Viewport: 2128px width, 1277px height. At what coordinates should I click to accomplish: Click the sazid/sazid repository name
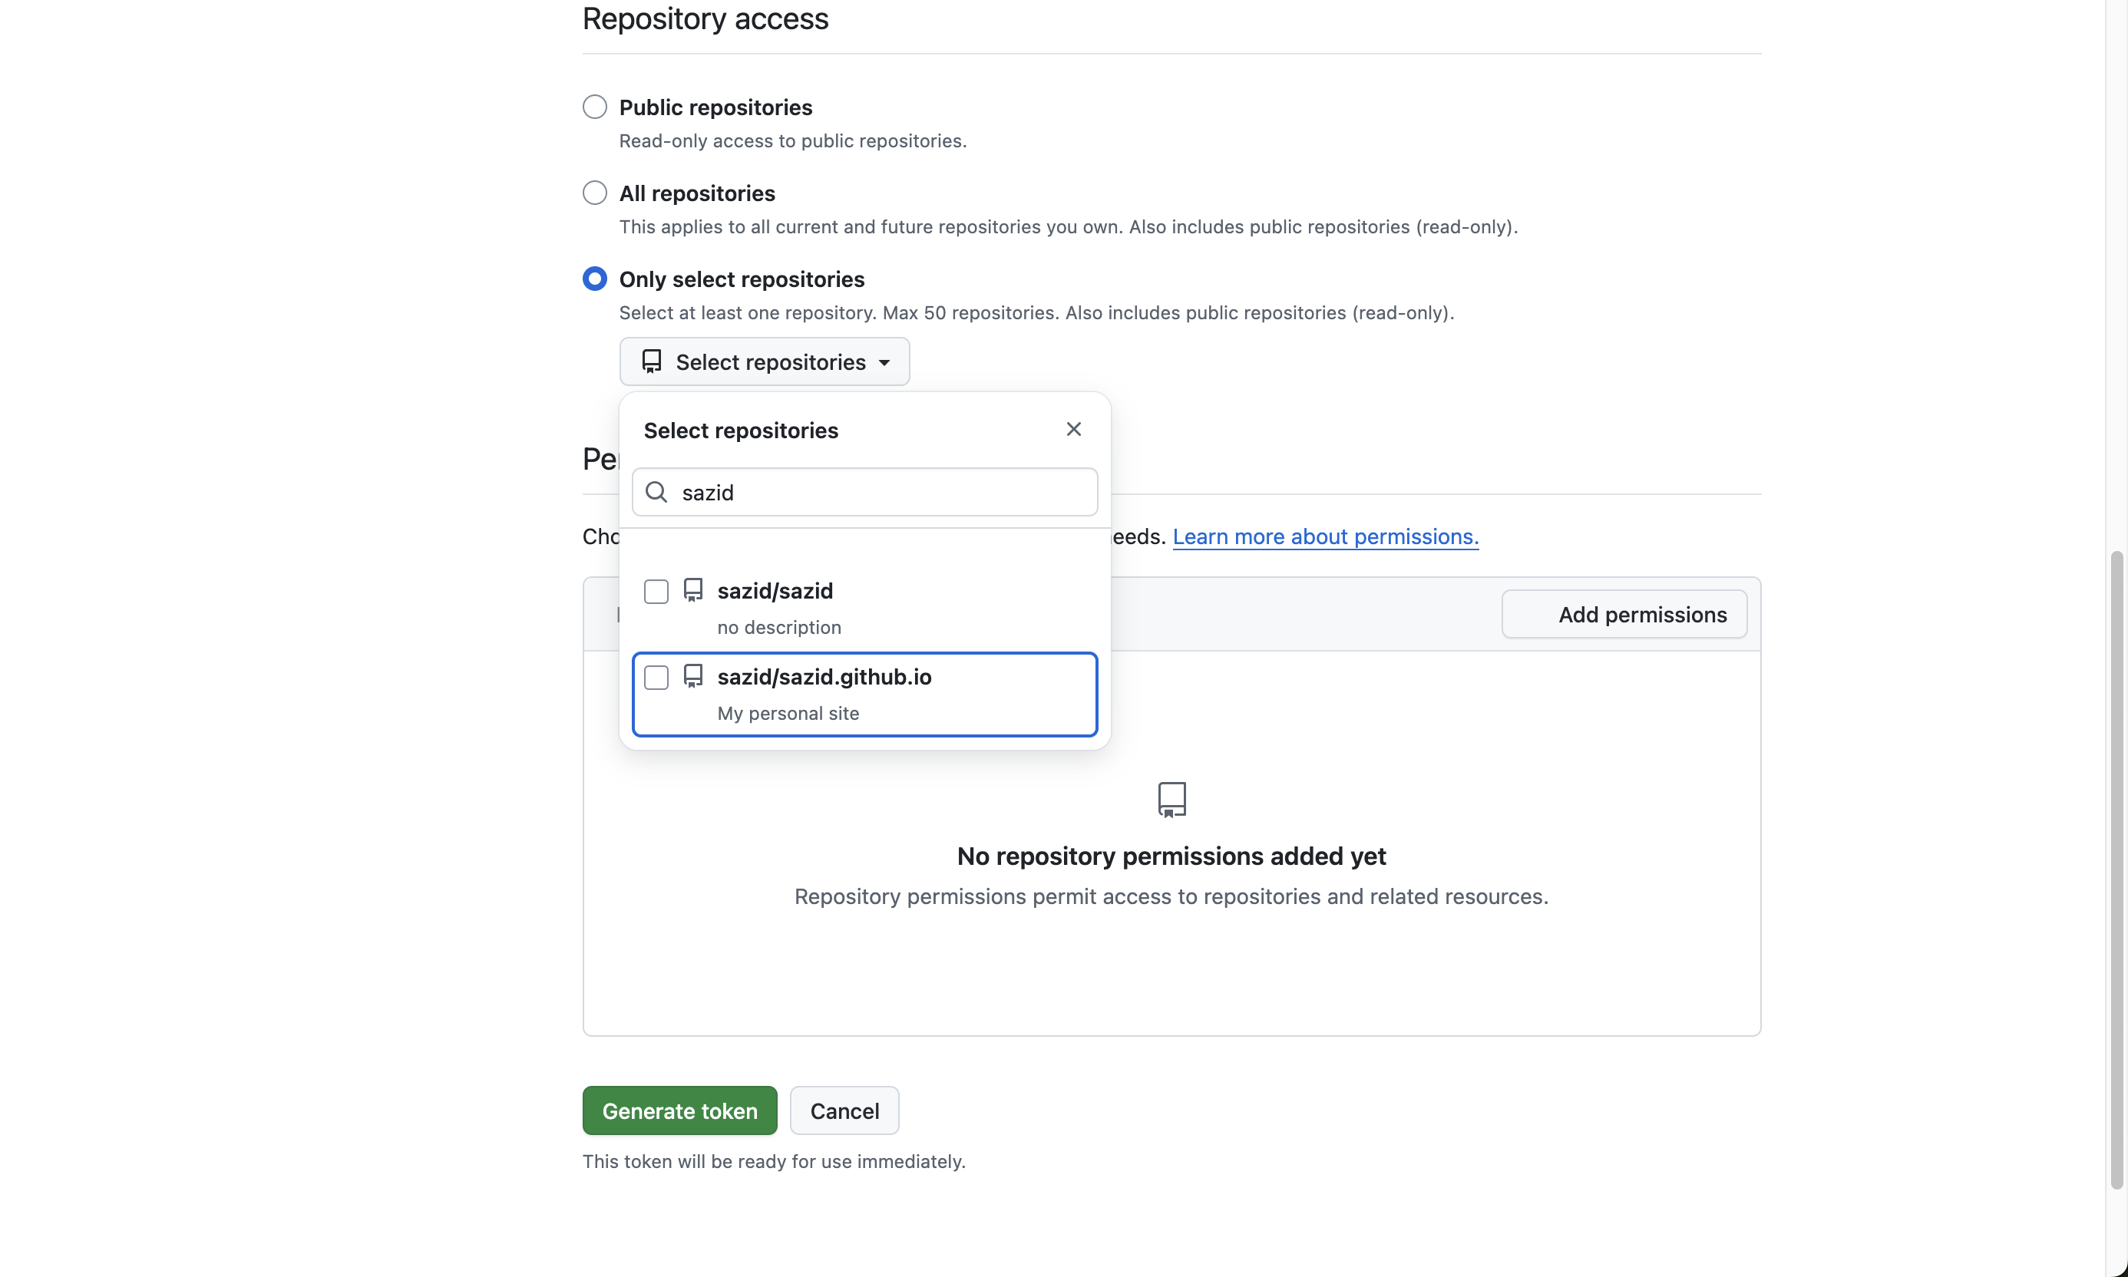[775, 591]
